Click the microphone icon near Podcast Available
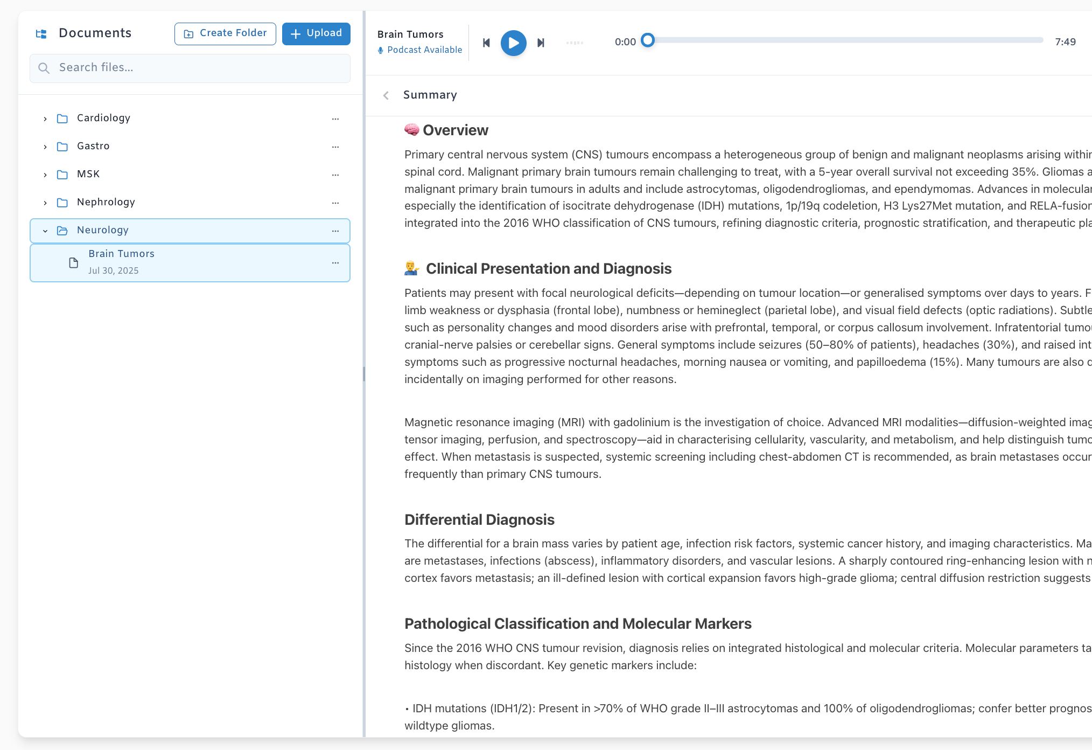1092x750 pixels. click(381, 50)
